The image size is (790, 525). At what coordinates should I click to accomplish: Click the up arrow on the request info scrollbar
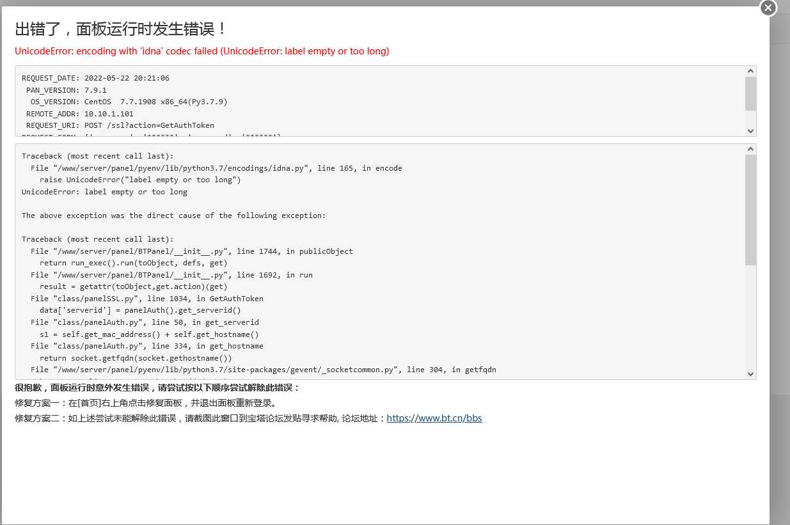(x=750, y=72)
